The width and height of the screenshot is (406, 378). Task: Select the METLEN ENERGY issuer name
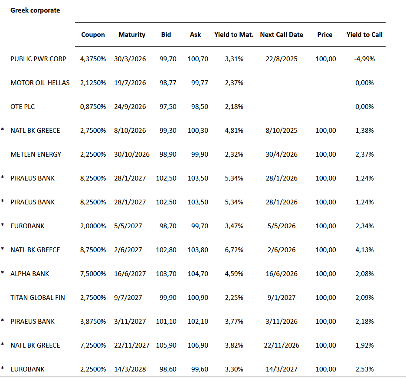coord(36,154)
